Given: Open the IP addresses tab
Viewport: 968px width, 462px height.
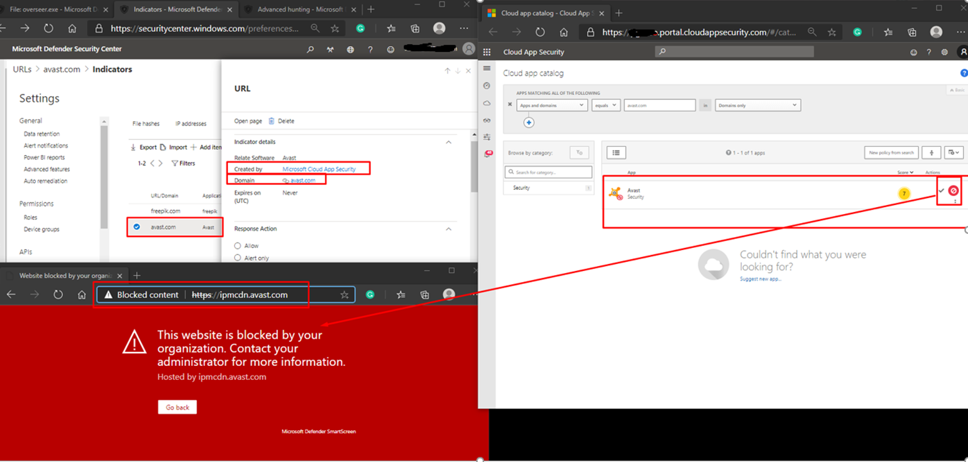Looking at the screenshot, I should pos(191,124).
